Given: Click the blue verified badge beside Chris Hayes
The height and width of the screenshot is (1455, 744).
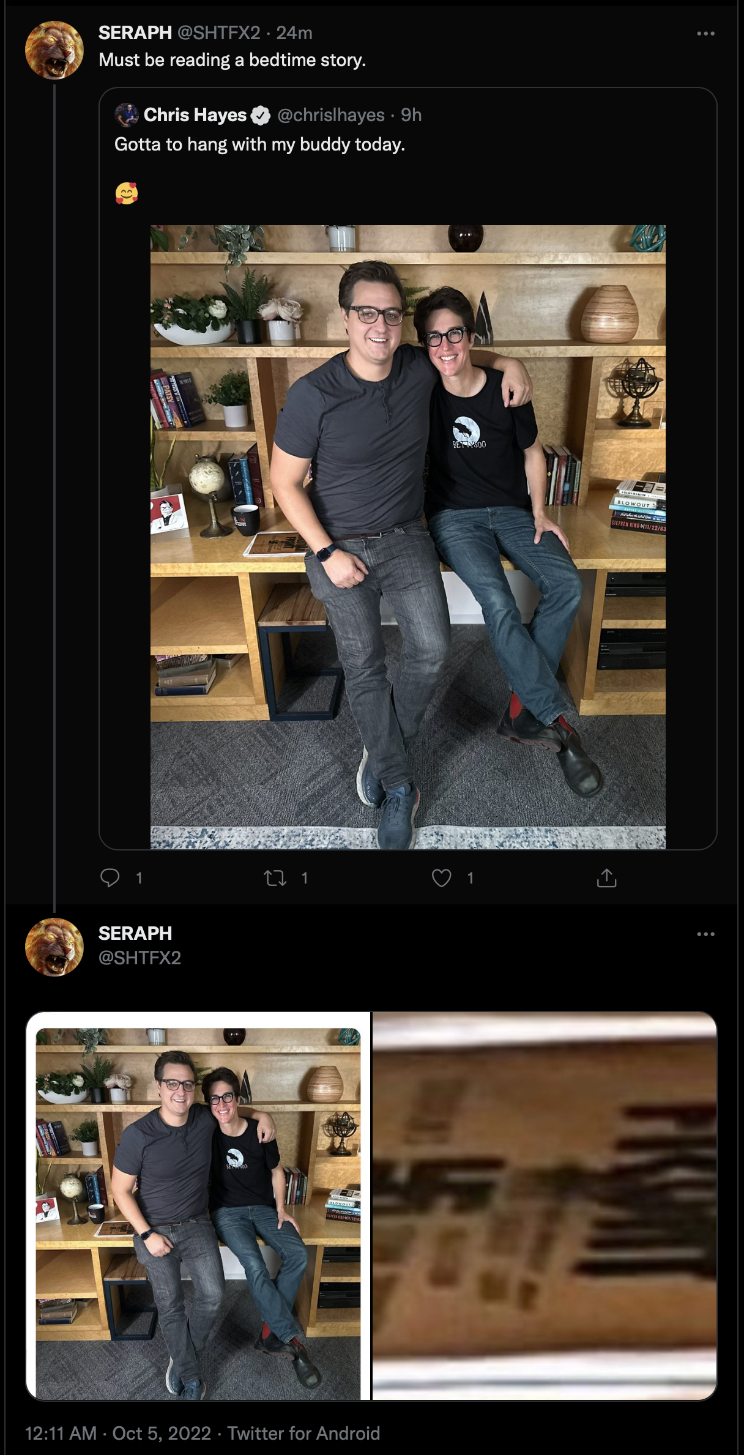Looking at the screenshot, I should click(261, 115).
